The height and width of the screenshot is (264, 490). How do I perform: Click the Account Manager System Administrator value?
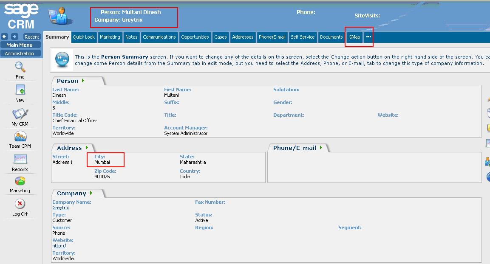[x=186, y=133]
